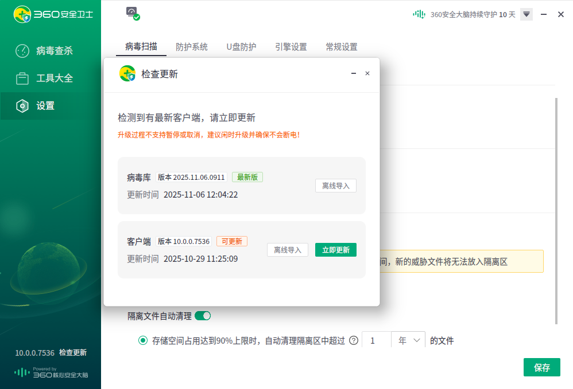Click the 360安全卫士 logo icon
573x389 pixels.
coord(22,14)
